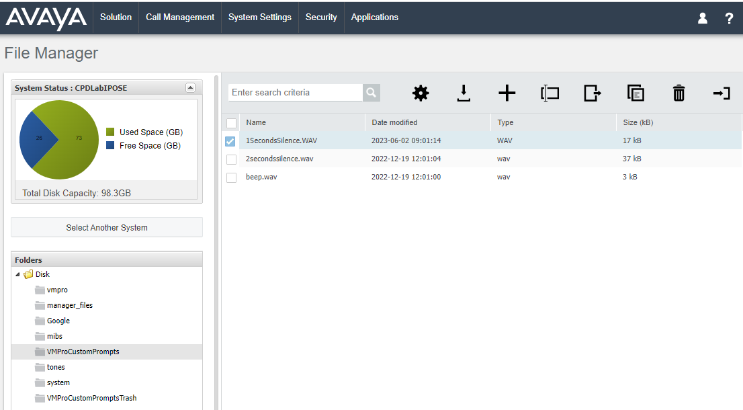Click the rename file icon

[x=550, y=93]
